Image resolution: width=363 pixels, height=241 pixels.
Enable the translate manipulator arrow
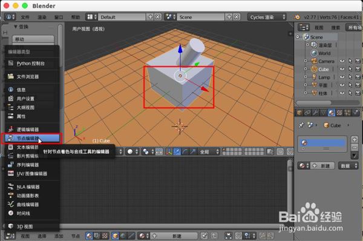tap(177, 151)
